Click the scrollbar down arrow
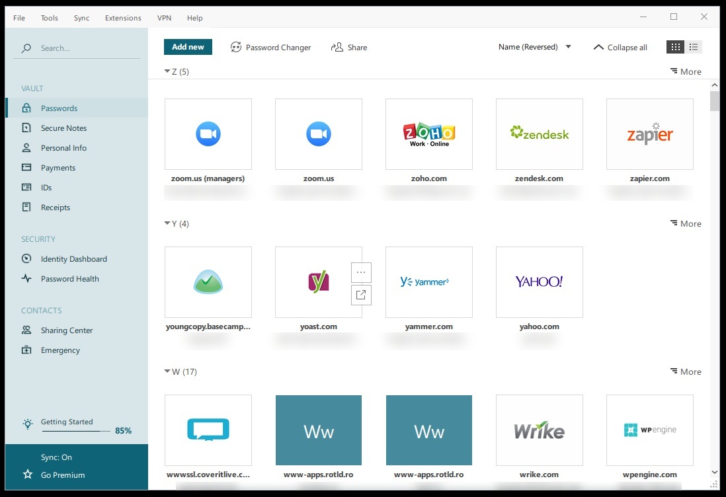Image resolution: width=726 pixels, height=497 pixels. (x=715, y=472)
